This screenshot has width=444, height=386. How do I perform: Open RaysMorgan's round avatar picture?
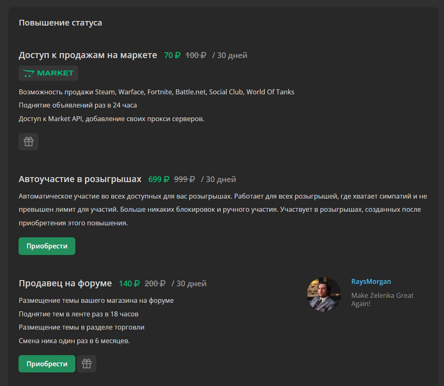tap(324, 294)
